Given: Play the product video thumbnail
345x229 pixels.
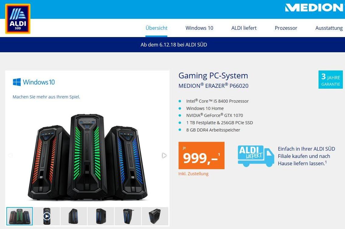Looking at the screenshot, I should tap(47, 216).
